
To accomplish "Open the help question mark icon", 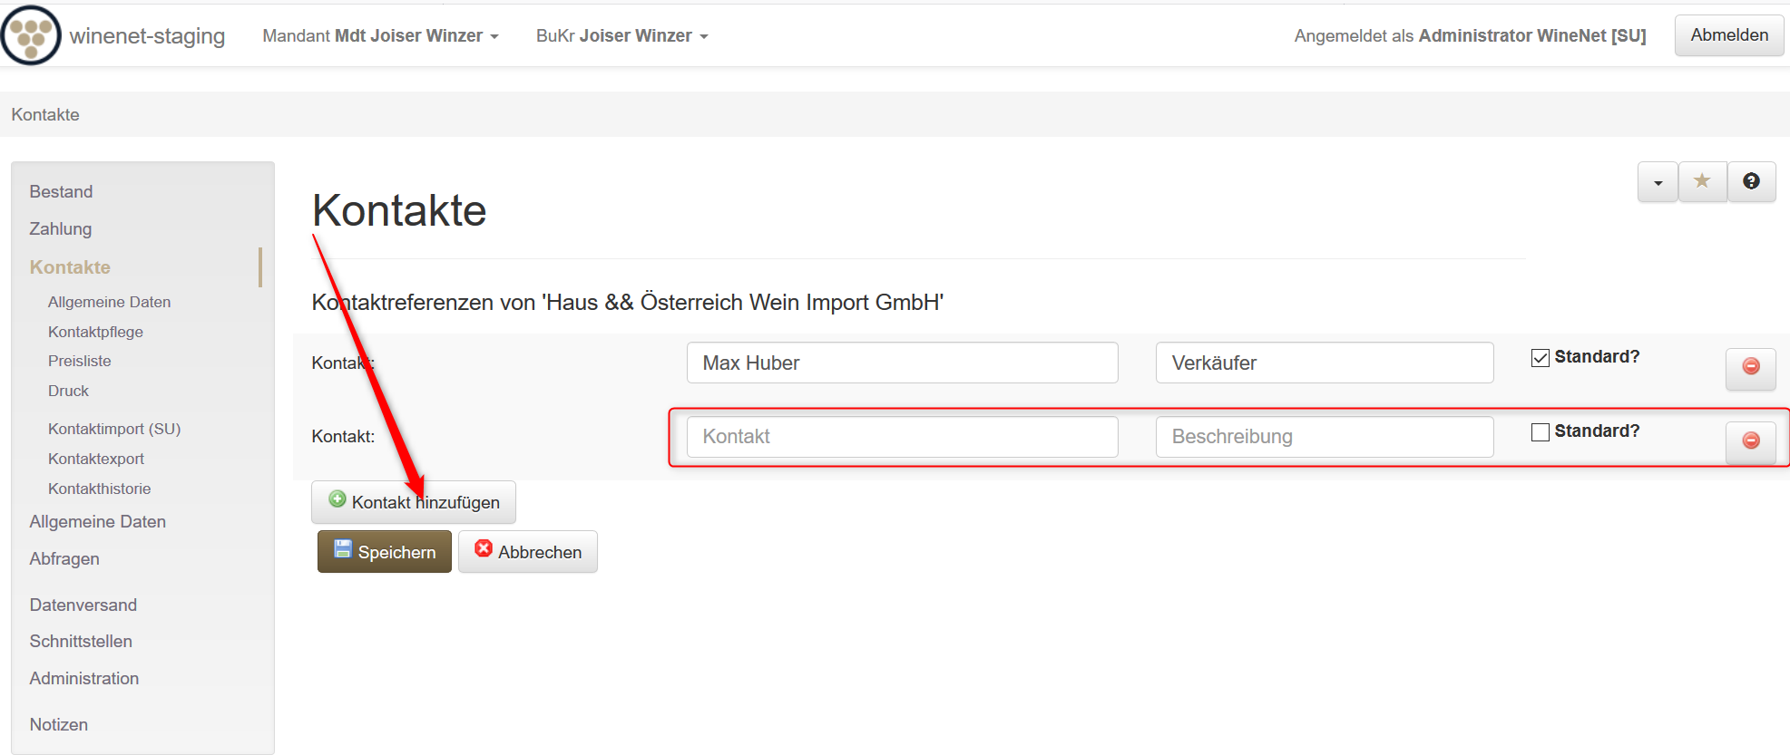I will (1751, 181).
